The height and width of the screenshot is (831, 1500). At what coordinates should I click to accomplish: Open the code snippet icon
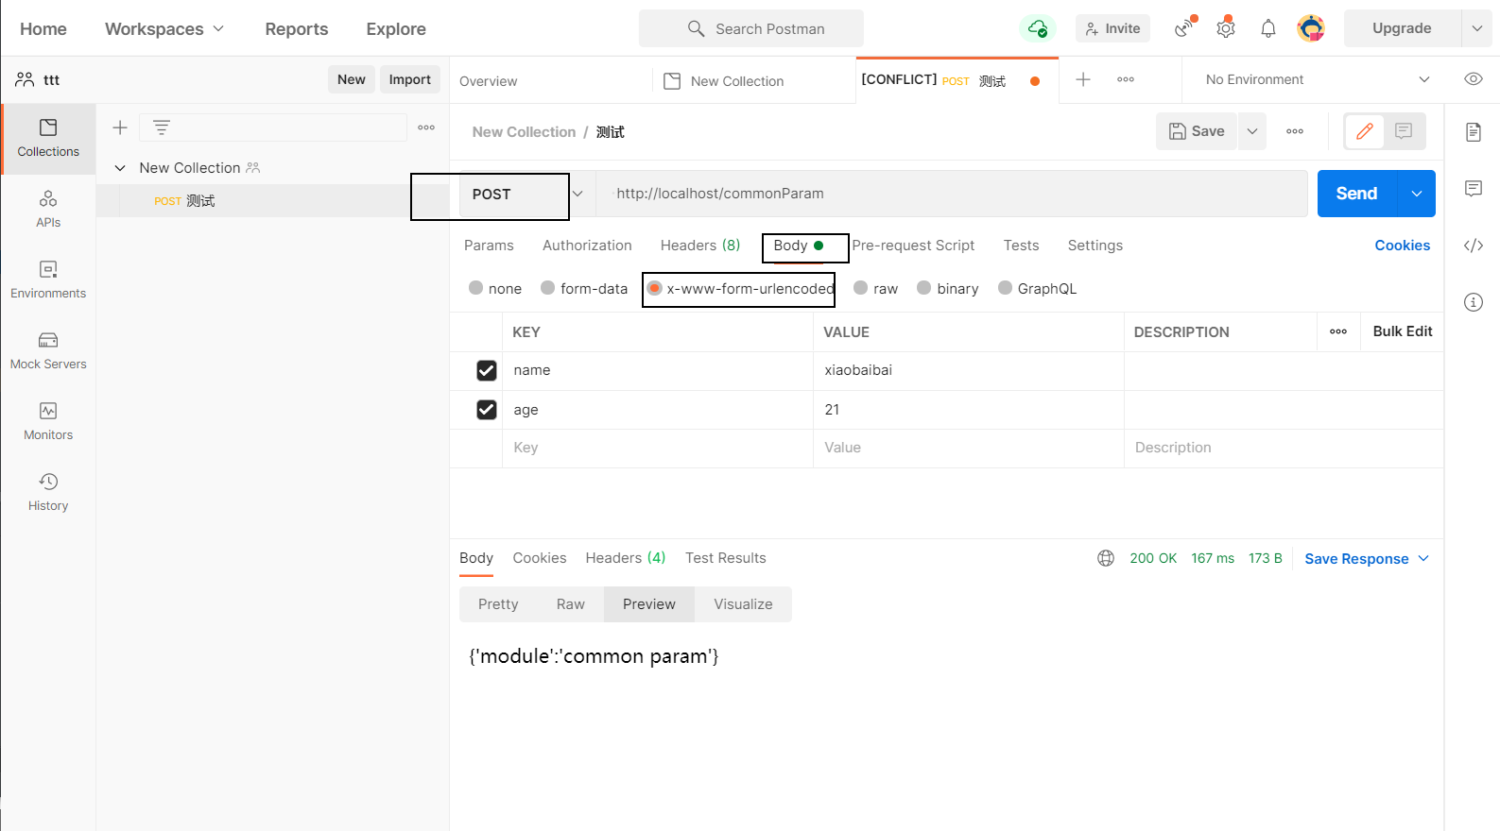[x=1474, y=246]
